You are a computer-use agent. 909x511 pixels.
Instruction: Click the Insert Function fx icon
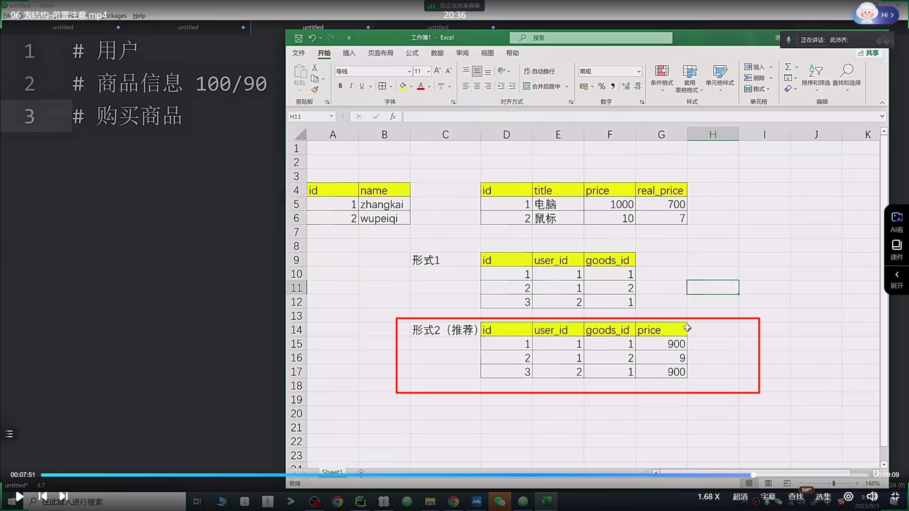(393, 116)
